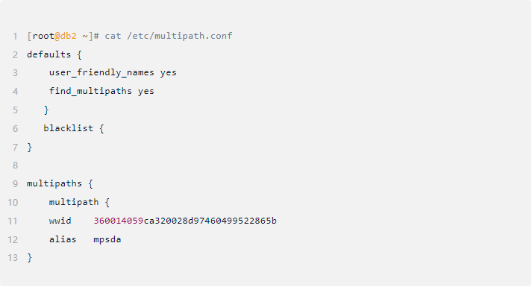Click the word "defaults" on line 2

coord(48,54)
